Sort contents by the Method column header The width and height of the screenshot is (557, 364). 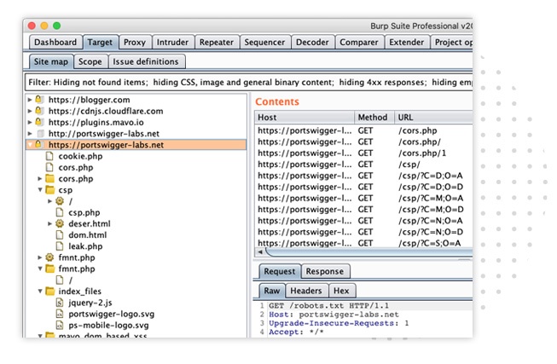coord(373,118)
